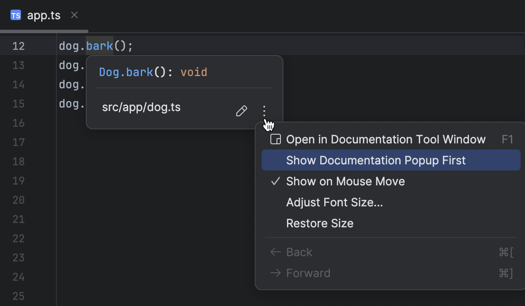Switch to the app.ts tab
The image size is (525, 306).
(x=44, y=16)
